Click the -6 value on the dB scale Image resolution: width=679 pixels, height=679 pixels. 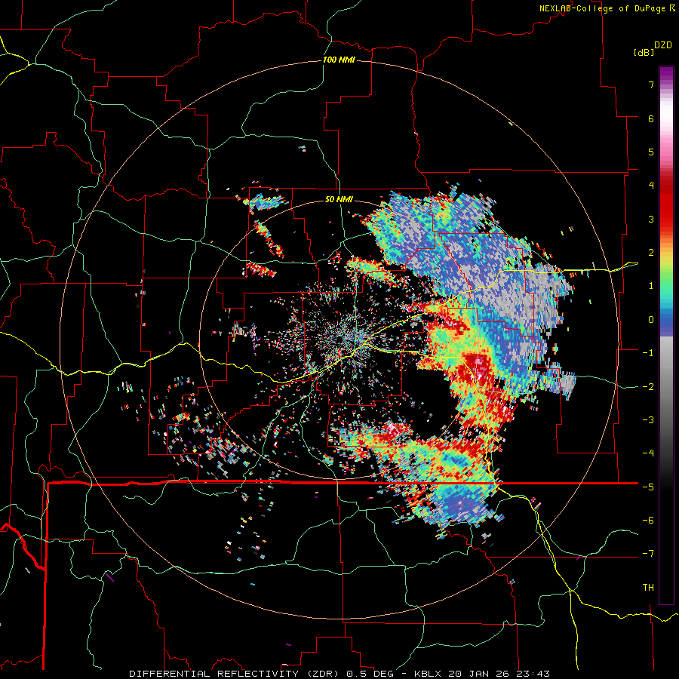648,520
